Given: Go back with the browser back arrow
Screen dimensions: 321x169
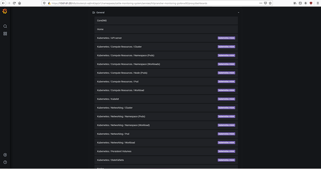Looking at the screenshot, I should click(x=3, y=3).
